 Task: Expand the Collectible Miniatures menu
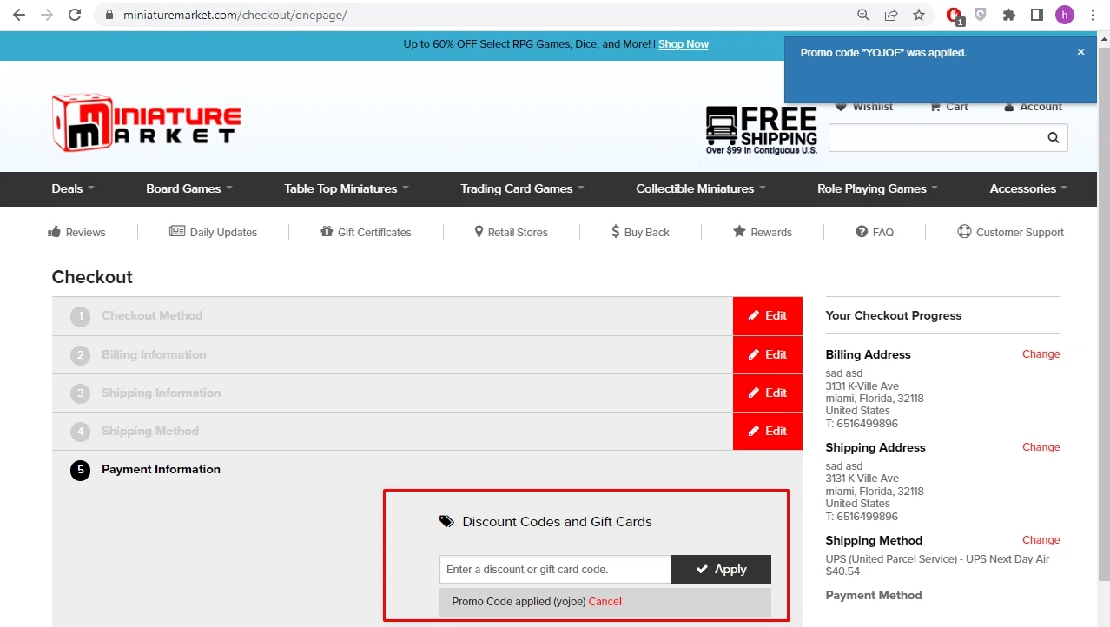pos(701,188)
